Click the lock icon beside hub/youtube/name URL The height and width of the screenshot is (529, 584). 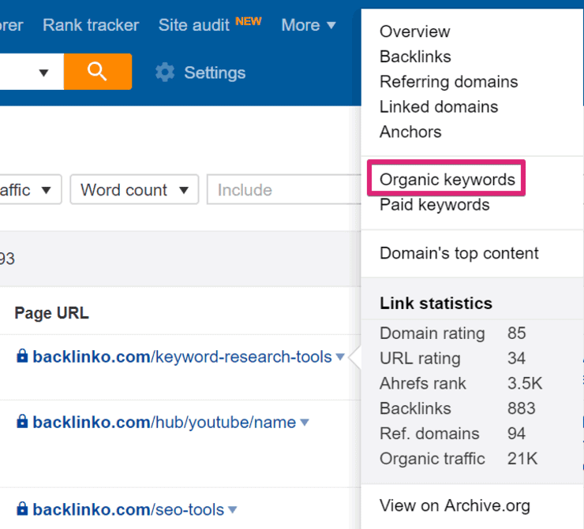(x=22, y=422)
